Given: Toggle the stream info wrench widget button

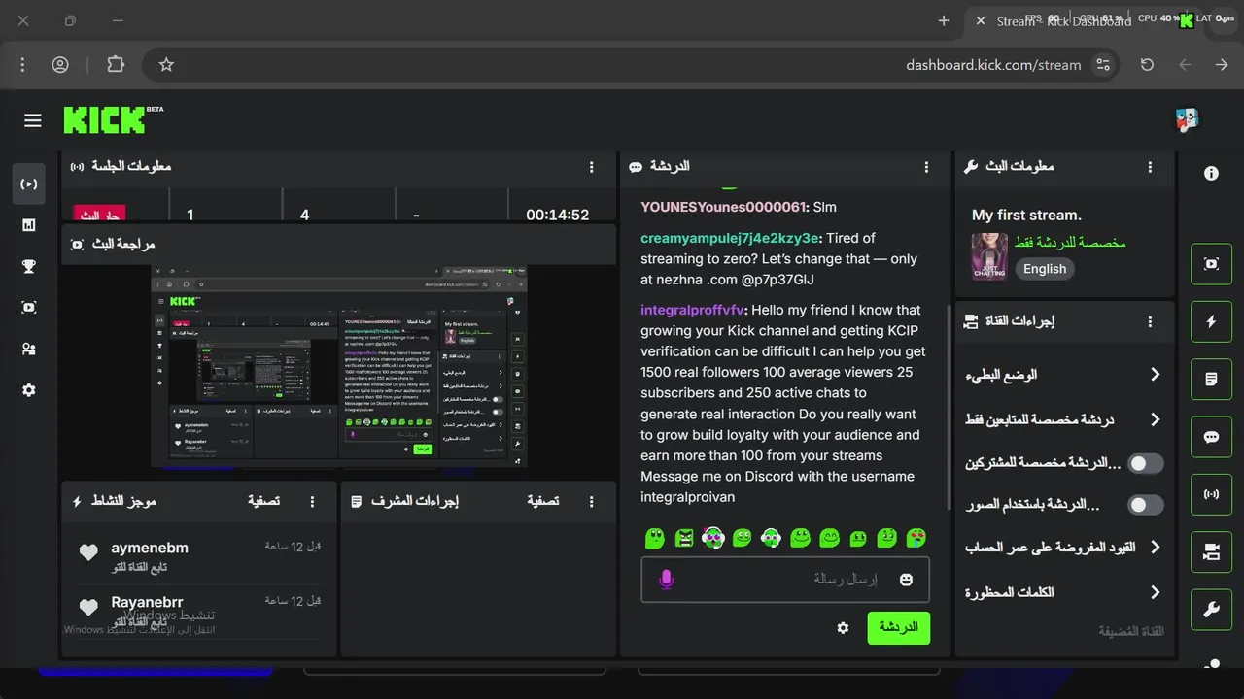Looking at the screenshot, I should point(1211,610).
